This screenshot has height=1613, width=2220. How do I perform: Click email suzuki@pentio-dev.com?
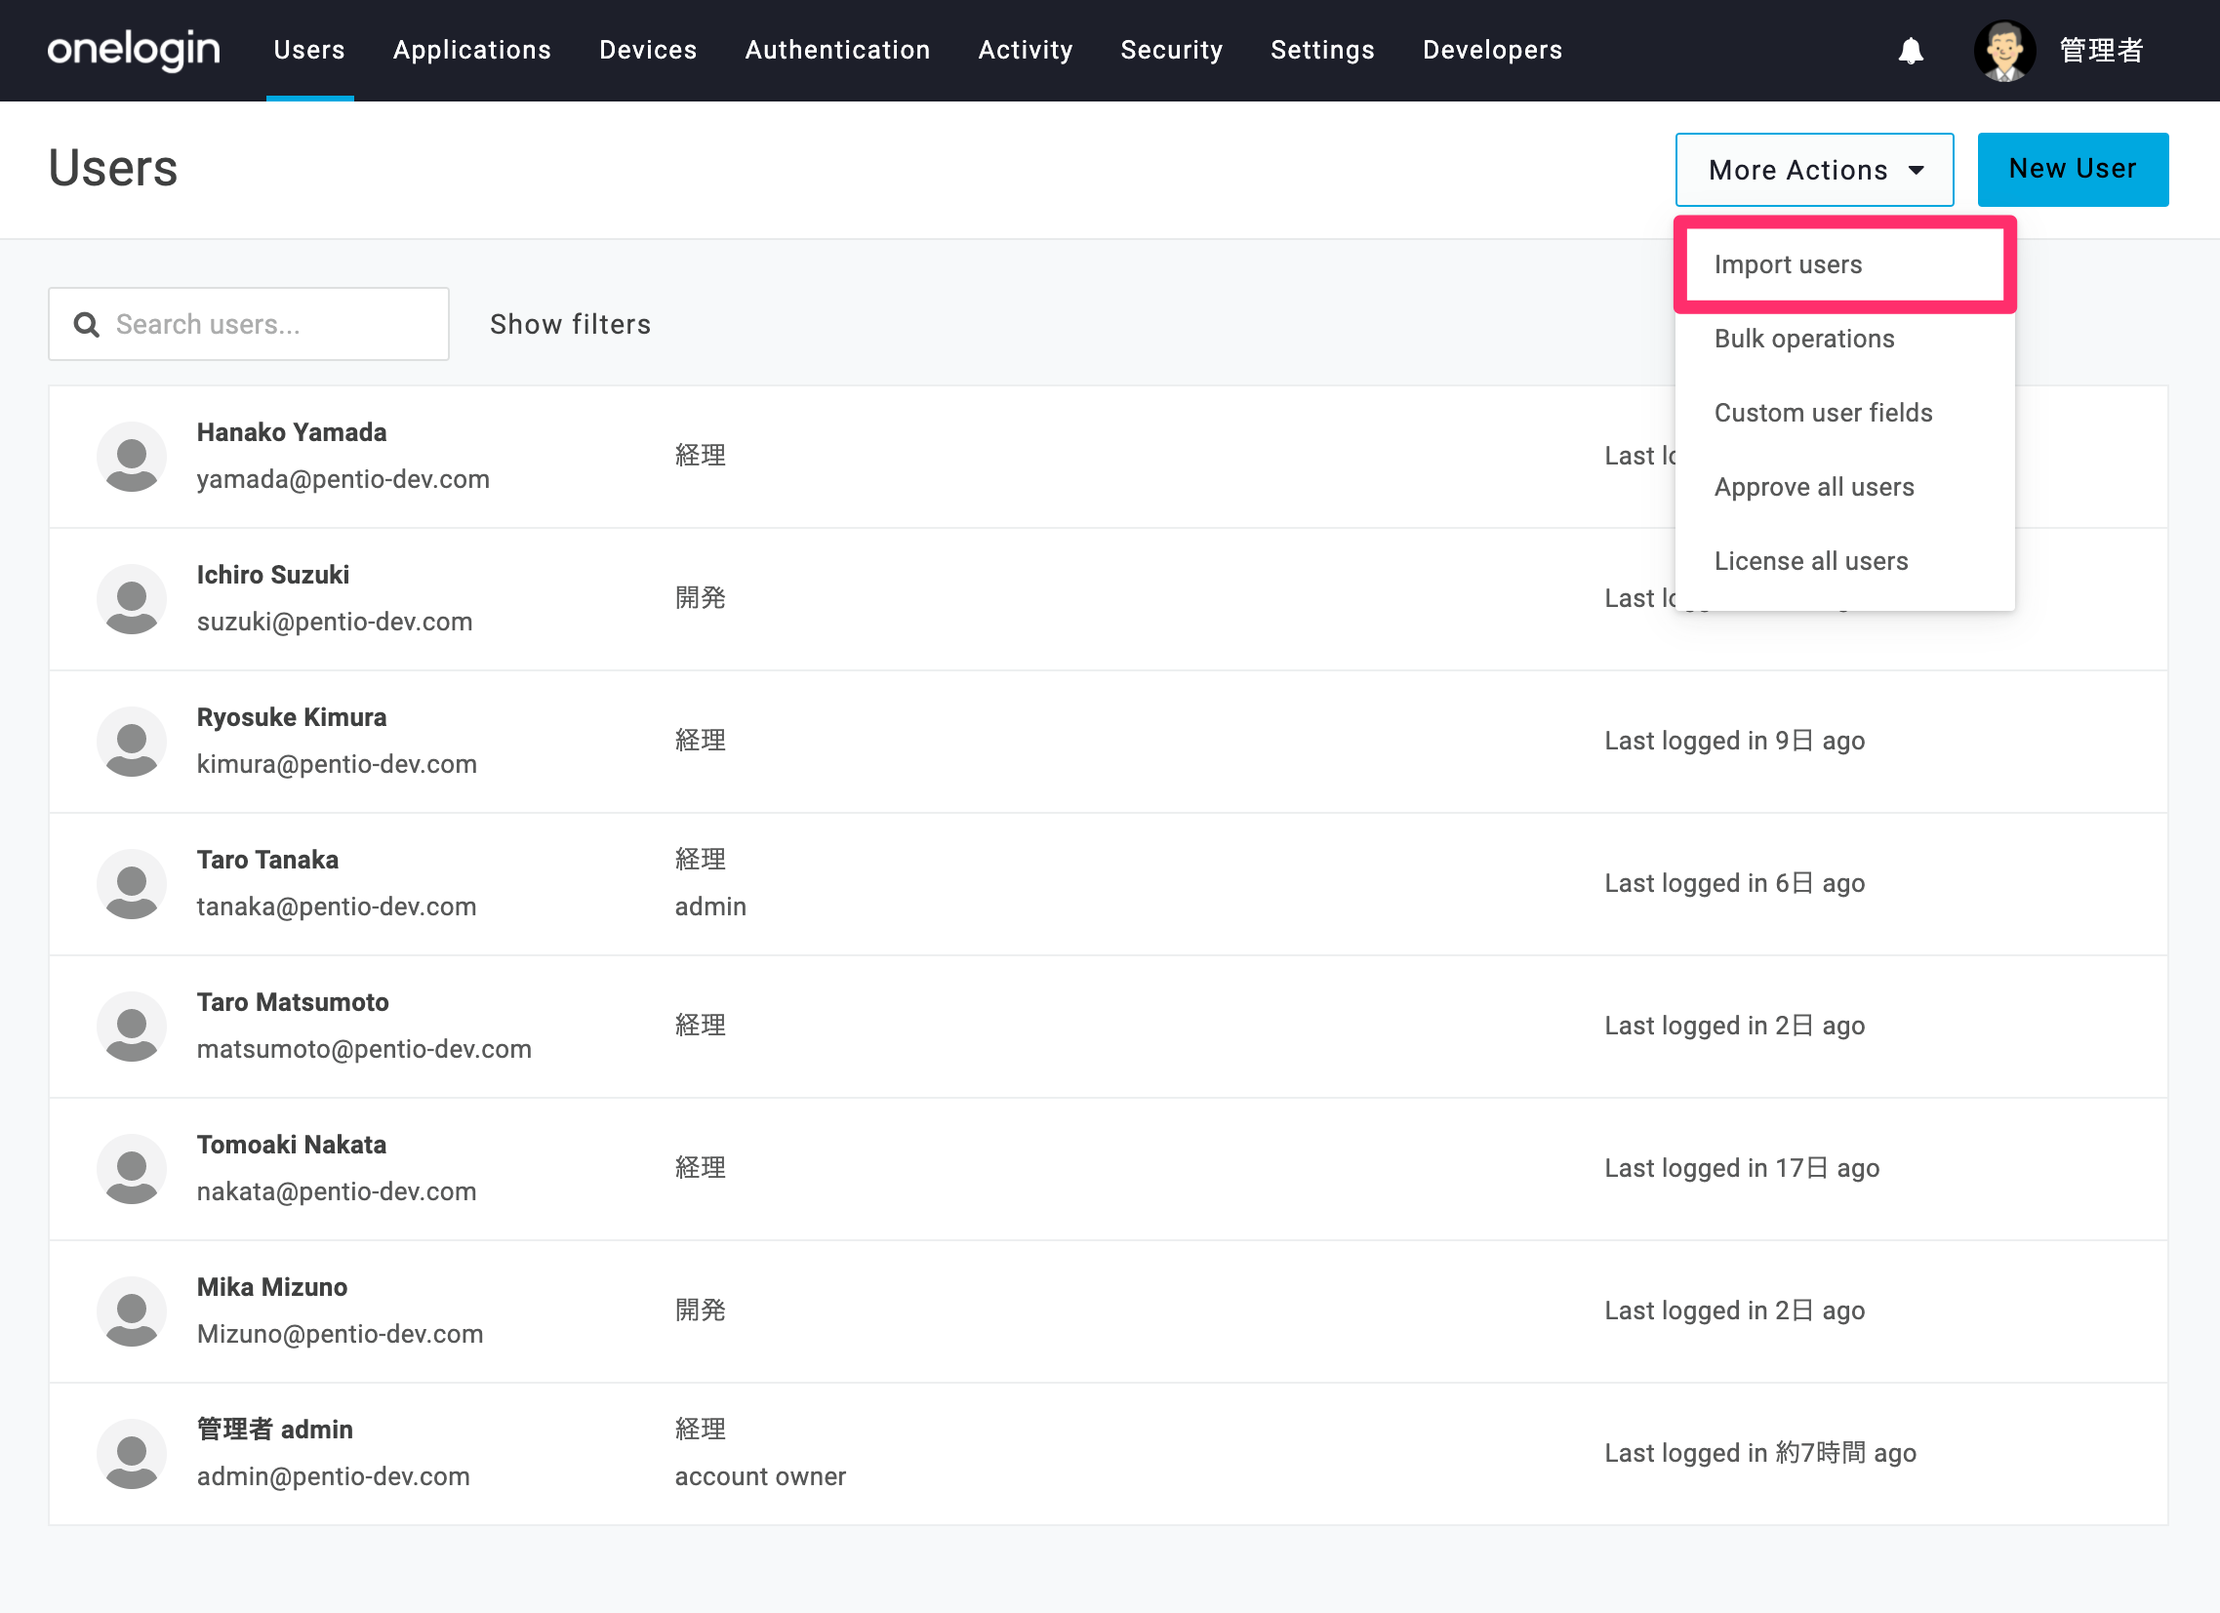(334, 622)
